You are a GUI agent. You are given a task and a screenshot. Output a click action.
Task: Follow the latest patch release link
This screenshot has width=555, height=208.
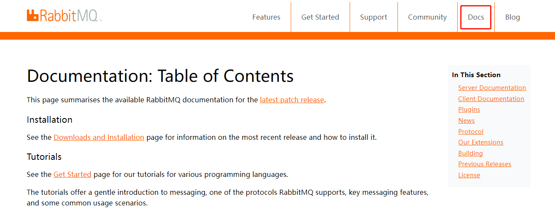coord(292,100)
